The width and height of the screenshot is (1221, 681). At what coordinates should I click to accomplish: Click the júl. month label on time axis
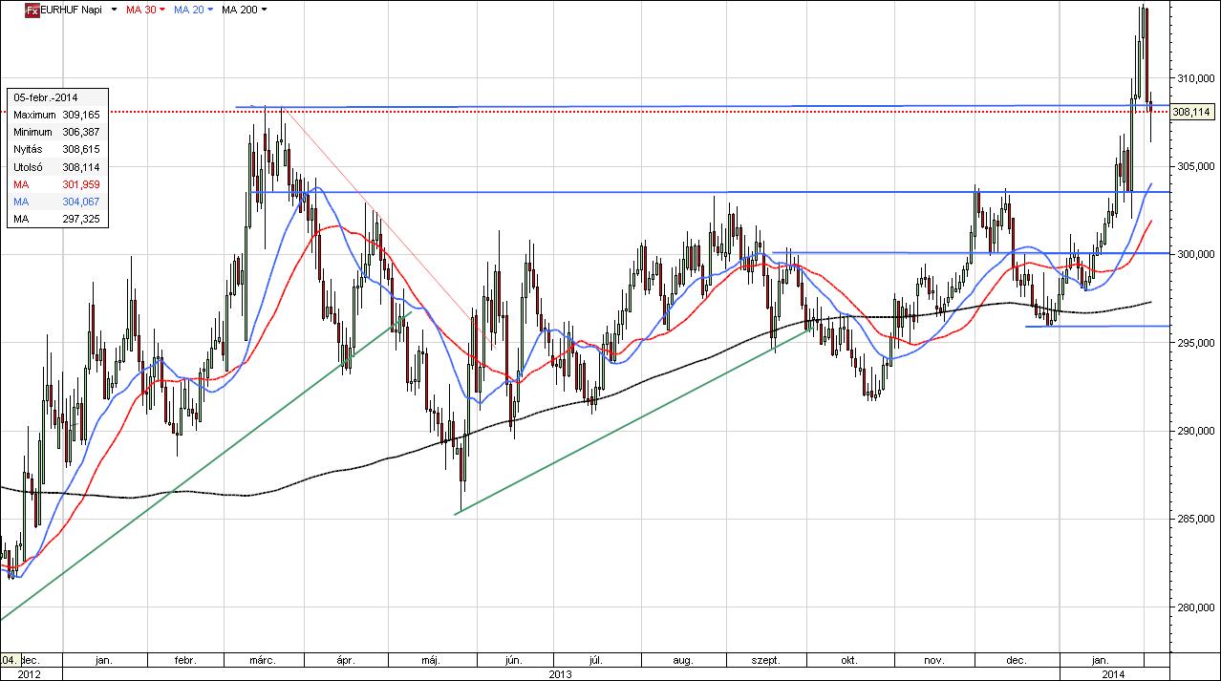pos(595,660)
